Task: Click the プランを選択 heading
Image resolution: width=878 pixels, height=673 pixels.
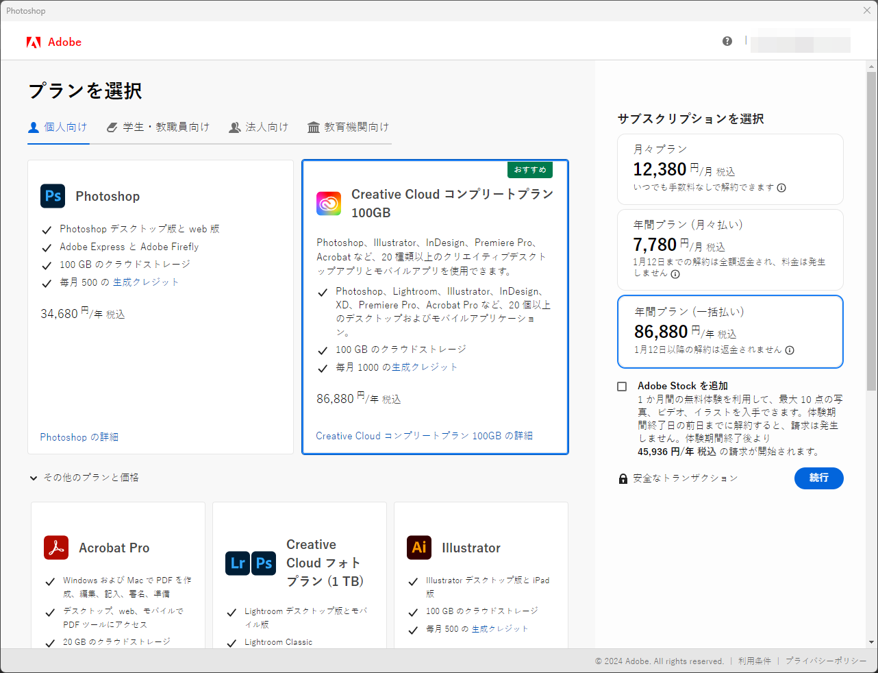Action: click(x=85, y=91)
